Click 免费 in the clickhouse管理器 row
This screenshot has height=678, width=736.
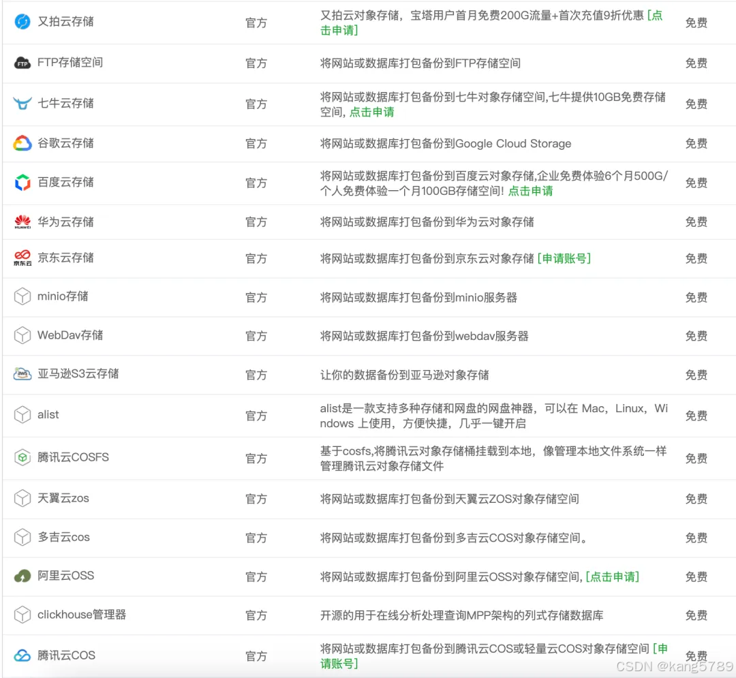tap(696, 615)
